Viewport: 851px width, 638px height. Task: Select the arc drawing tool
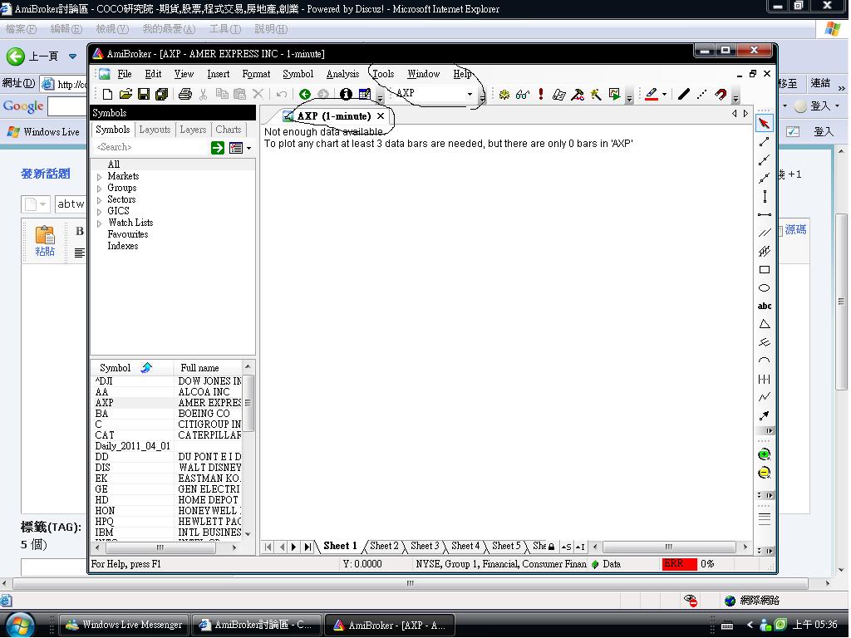[x=765, y=361]
